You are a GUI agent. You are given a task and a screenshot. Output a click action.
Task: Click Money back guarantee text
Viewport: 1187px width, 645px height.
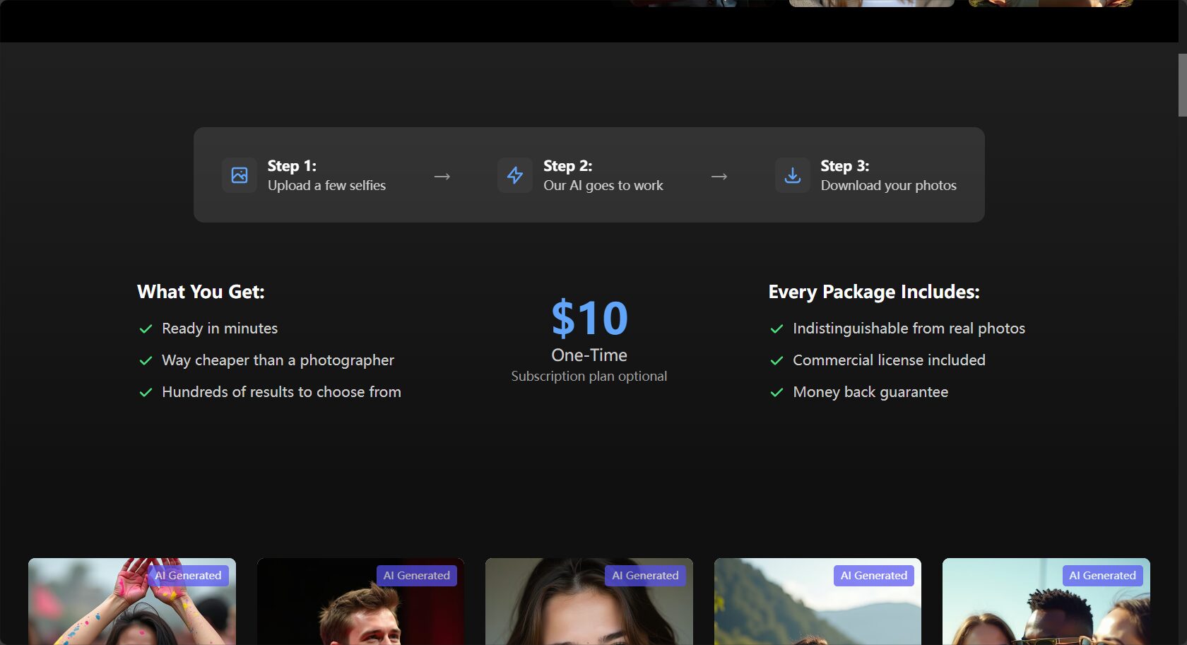point(870,392)
